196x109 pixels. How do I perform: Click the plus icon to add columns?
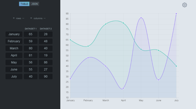pyautogui.click(x=31, y=18)
